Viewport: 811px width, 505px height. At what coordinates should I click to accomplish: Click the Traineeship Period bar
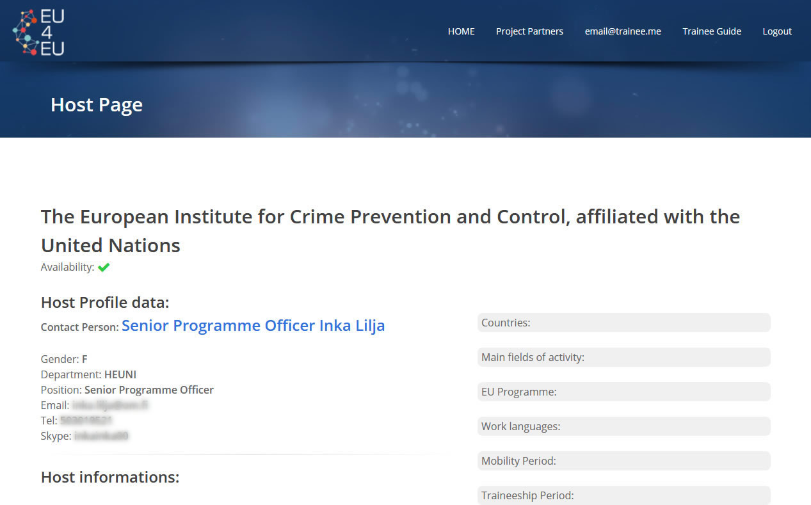pyautogui.click(x=624, y=495)
